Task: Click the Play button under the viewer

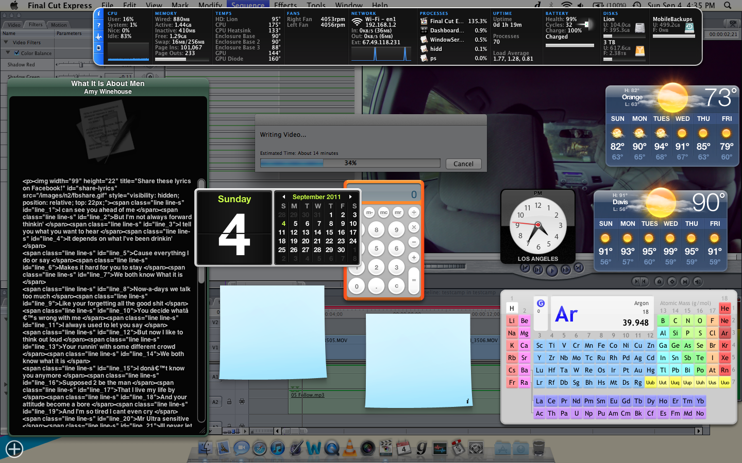Action: 551,270
